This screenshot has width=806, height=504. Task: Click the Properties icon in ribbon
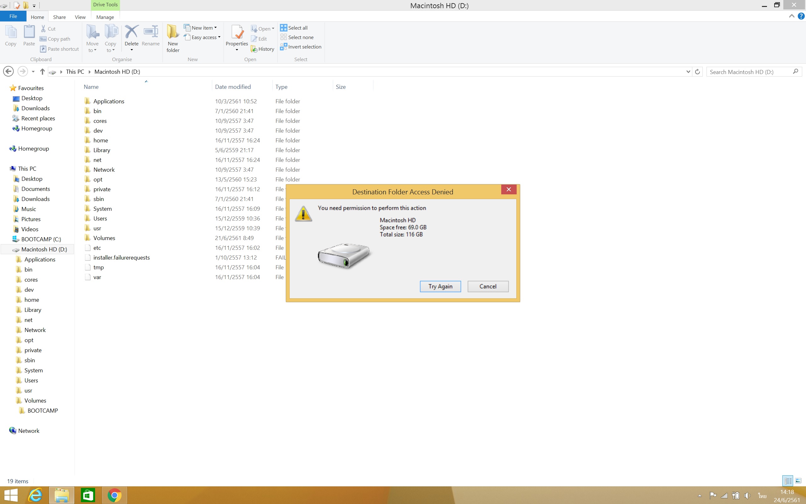(x=236, y=33)
